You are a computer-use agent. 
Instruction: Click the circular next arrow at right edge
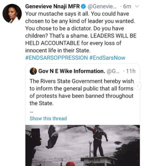click(138, 86)
